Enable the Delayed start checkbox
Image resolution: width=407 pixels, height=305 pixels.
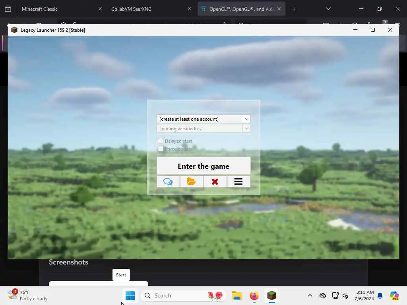pos(161,141)
